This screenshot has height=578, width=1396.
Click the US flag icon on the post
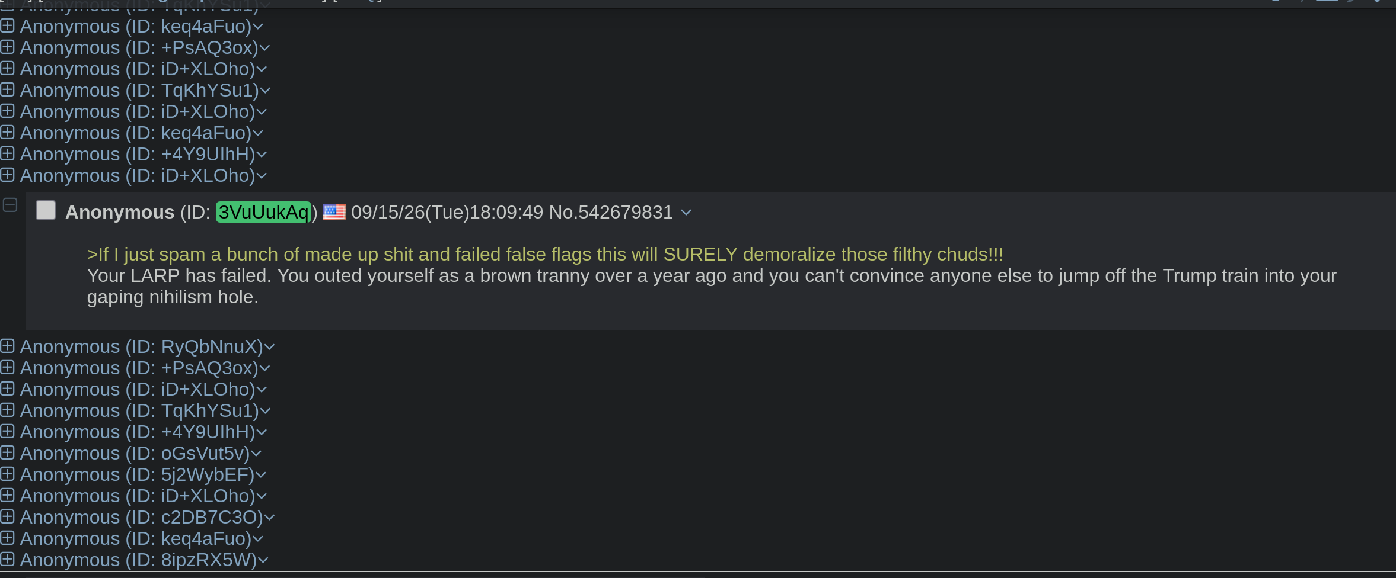pyautogui.click(x=334, y=212)
